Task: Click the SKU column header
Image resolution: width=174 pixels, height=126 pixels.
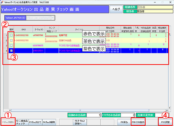Action: tap(24, 29)
